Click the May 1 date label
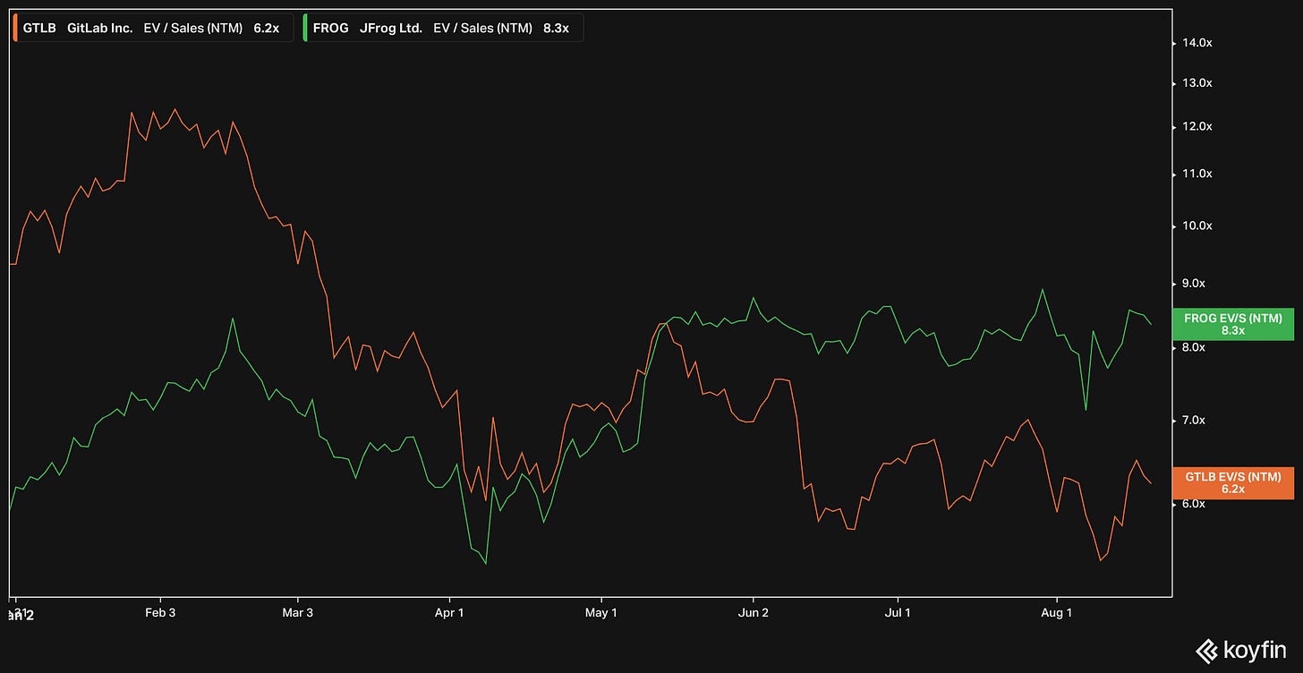 [x=601, y=613]
